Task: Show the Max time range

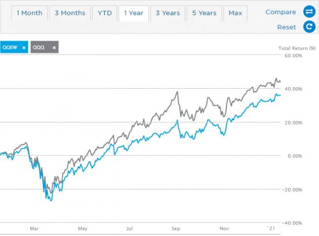Action: tap(235, 13)
